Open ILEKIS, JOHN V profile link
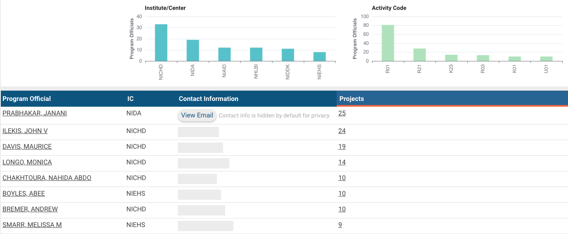Screen dimensions: 568x234 25,131
